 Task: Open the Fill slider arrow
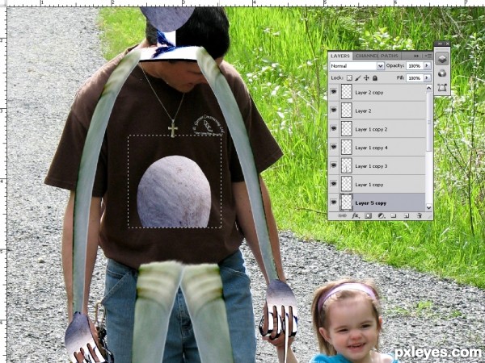pyautogui.click(x=428, y=77)
